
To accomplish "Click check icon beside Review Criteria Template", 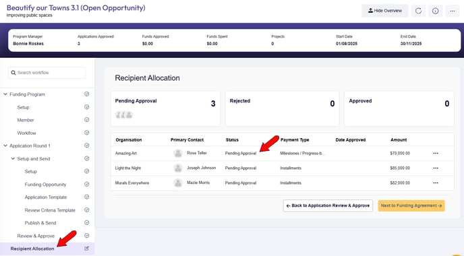I will click(87, 210).
